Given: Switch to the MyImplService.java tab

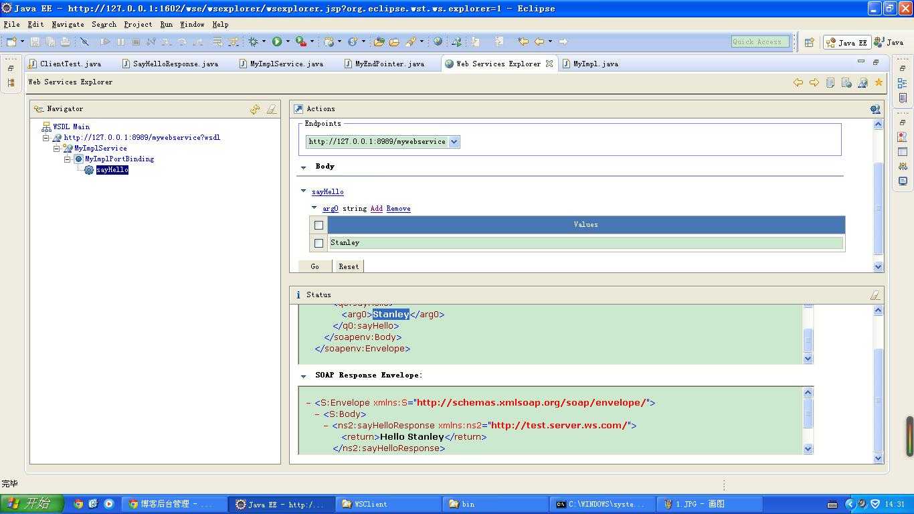Looking at the screenshot, I should point(286,64).
